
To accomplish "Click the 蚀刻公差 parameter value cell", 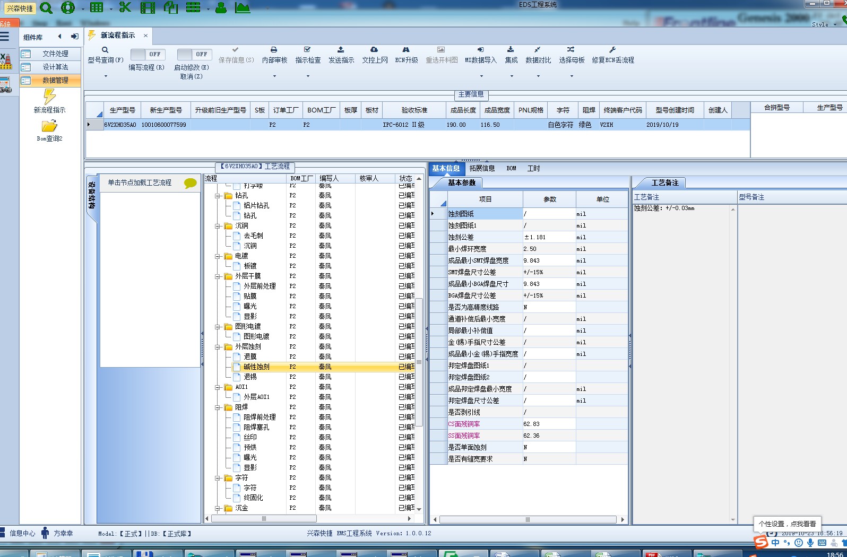I will point(549,237).
